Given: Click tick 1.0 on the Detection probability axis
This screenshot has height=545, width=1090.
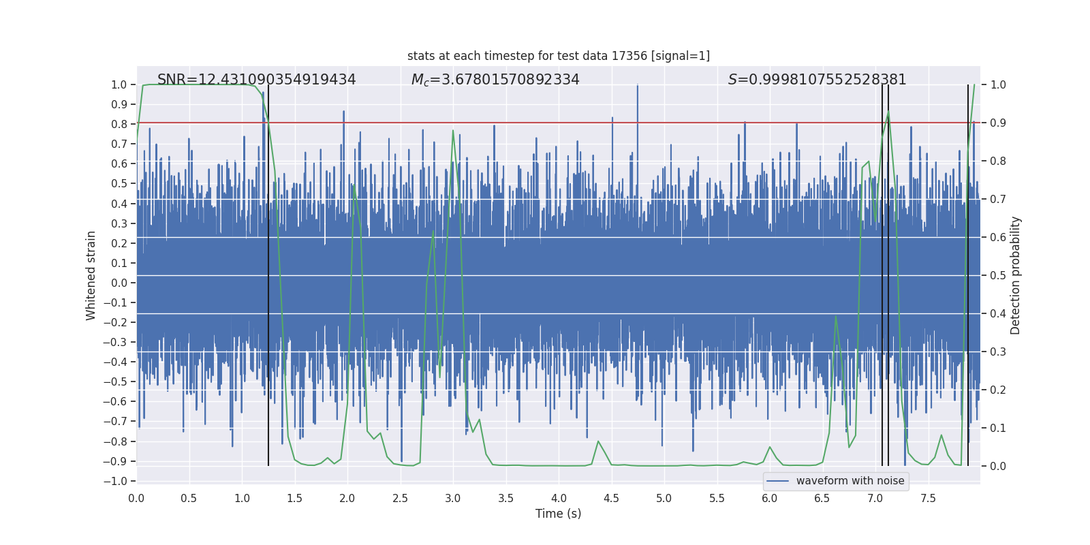Looking at the screenshot, I should pyautogui.click(x=998, y=84).
